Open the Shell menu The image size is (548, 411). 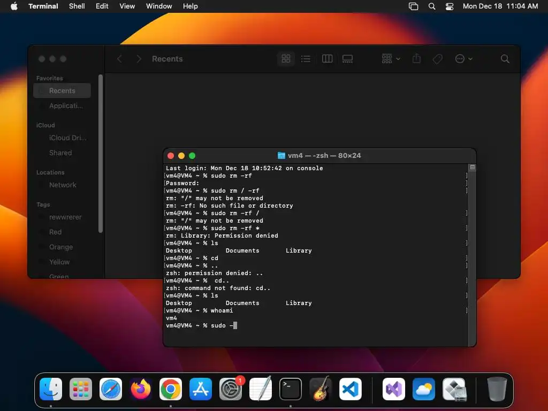click(x=77, y=6)
